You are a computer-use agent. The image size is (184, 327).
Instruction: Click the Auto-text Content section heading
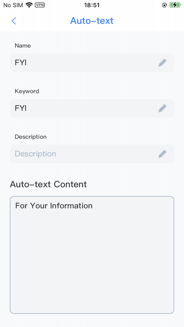tap(48, 184)
